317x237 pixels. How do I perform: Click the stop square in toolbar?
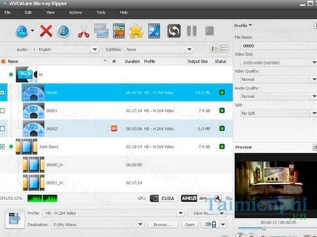click(x=209, y=31)
